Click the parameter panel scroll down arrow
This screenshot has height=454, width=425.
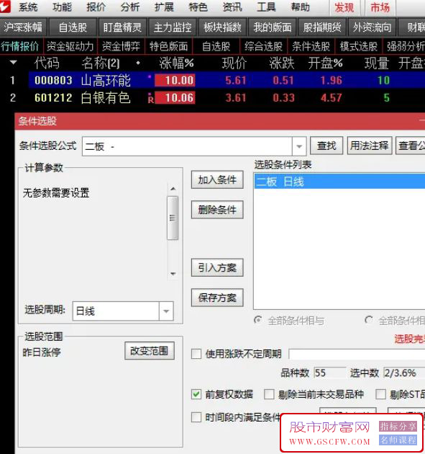tap(173, 274)
